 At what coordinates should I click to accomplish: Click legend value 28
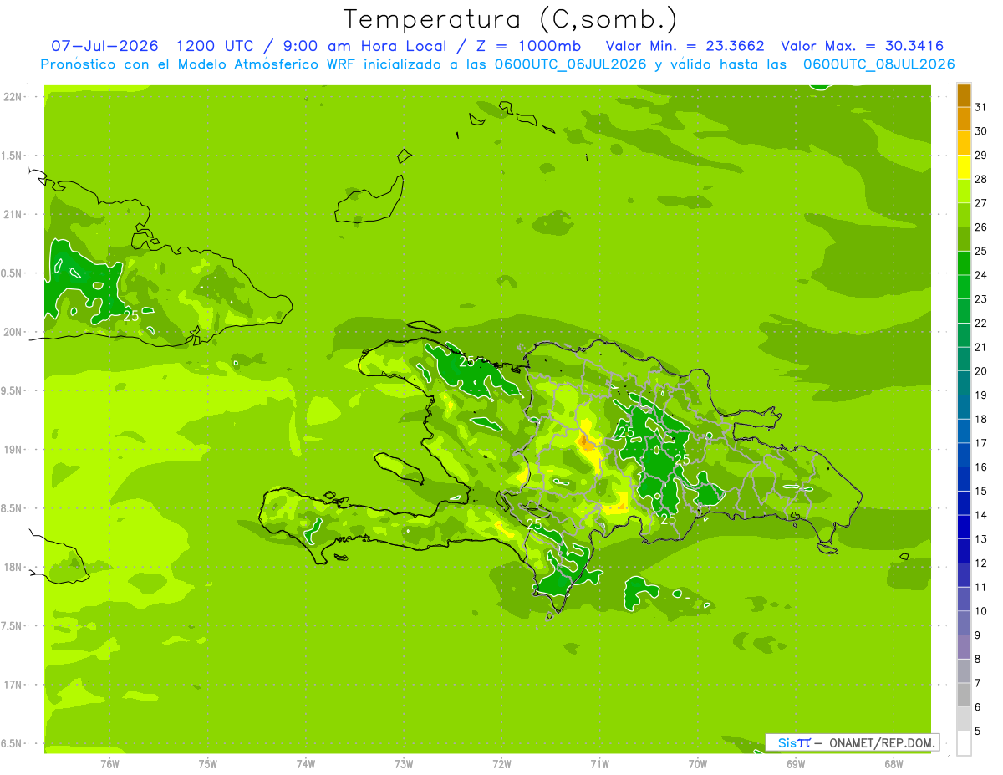[980, 179]
